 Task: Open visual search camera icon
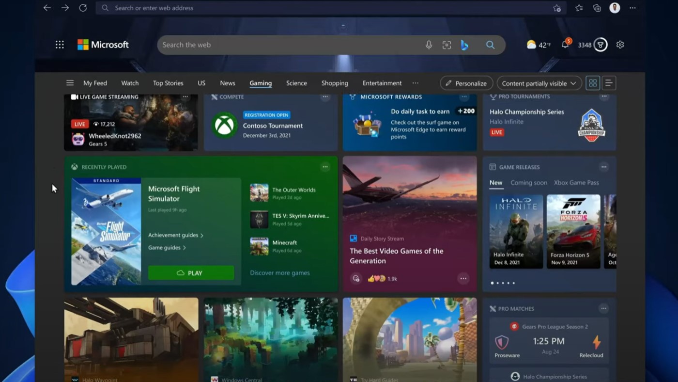coord(447,45)
